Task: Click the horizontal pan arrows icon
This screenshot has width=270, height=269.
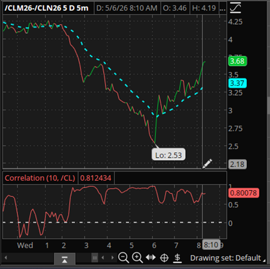Action: pyautogui.click(x=151, y=257)
